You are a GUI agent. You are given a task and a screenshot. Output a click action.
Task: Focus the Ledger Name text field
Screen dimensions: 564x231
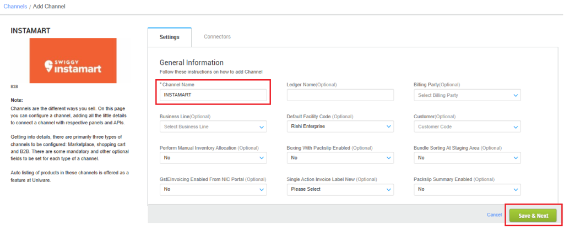coord(340,95)
